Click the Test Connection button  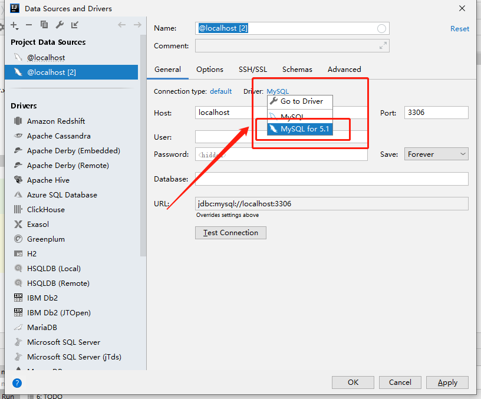pos(230,233)
